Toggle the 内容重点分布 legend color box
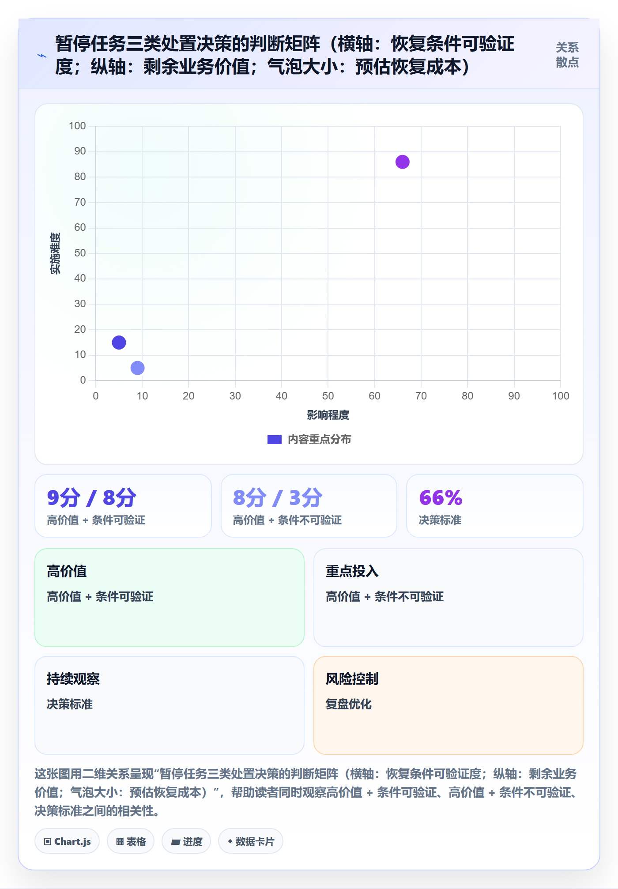The height and width of the screenshot is (889, 618). pyautogui.click(x=274, y=440)
